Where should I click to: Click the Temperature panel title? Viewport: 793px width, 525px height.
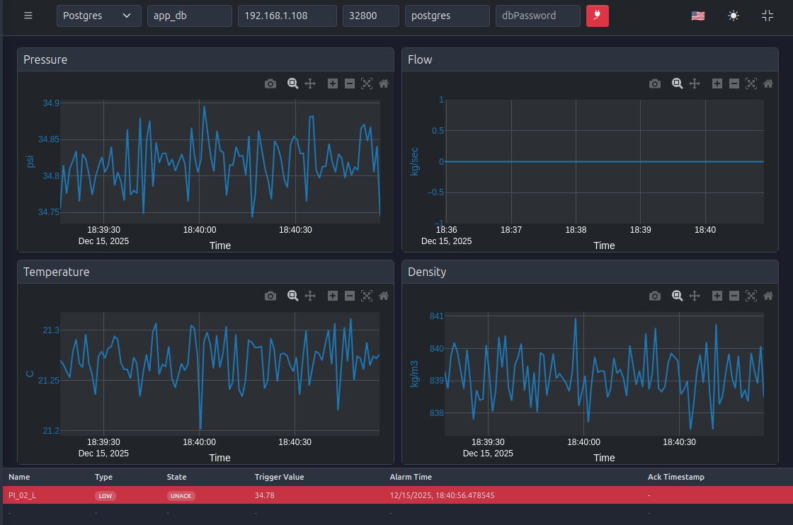coord(56,272)
